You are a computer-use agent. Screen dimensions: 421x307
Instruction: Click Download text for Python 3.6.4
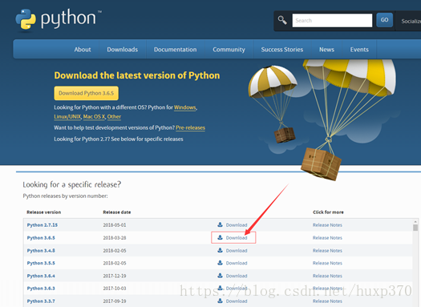(x=237, y=276)
